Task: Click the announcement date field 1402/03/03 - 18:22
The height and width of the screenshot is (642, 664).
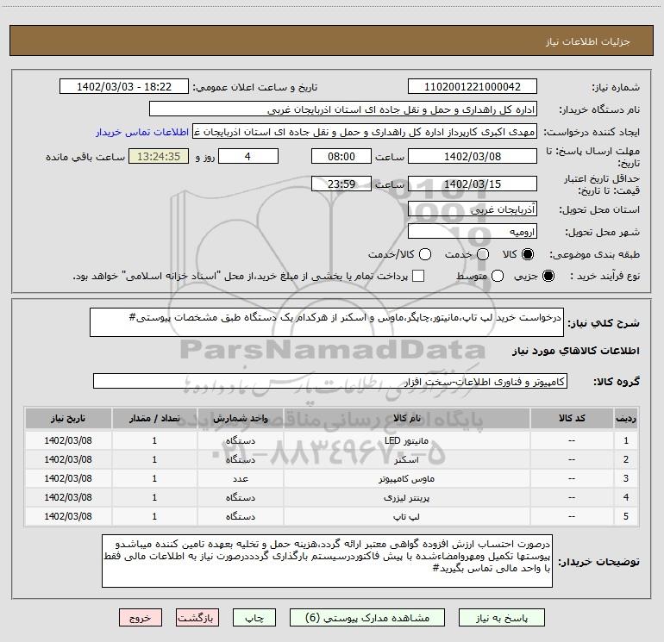Action: [x=124, y=87]
